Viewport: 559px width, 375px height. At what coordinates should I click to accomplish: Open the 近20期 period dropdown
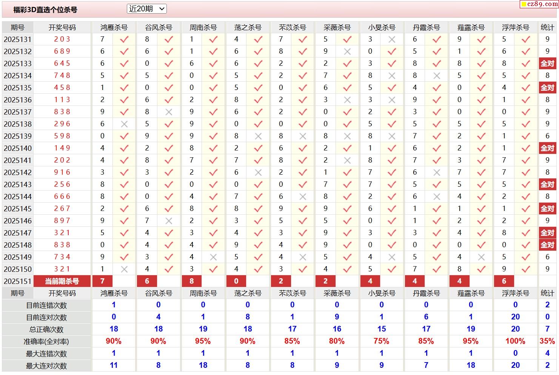[x=146, y=9]
